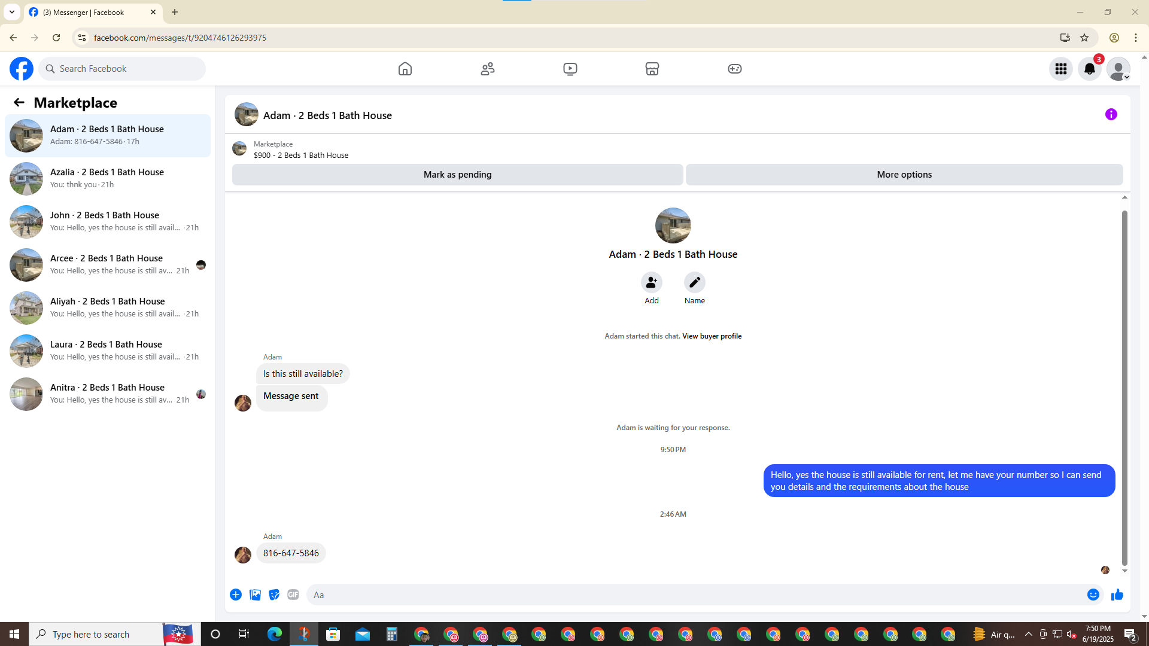Open a new browser tab
1149x646 pixels.
175,12
